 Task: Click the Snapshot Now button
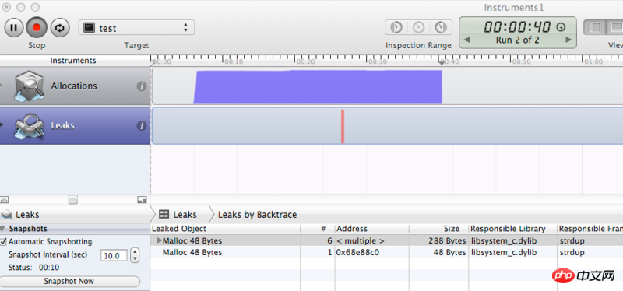tap(69, 282)
